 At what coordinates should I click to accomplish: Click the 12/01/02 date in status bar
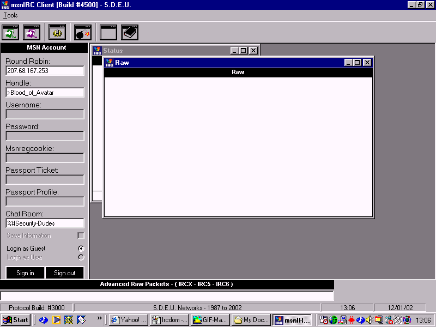(x=400, y=308)
